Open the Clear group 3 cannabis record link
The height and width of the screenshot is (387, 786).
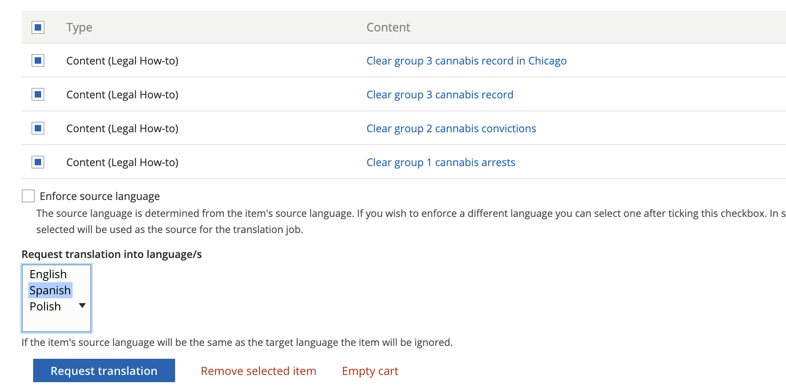(440, 95)
